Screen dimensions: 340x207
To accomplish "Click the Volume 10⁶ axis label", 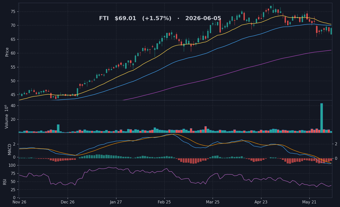I will point(7,117).
